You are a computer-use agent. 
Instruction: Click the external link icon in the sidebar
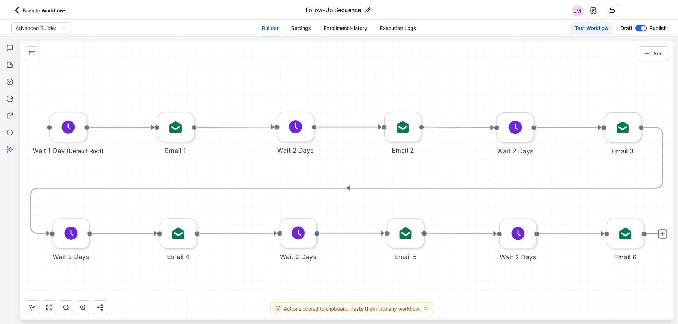pyautogui.click(x=10, y=116)
